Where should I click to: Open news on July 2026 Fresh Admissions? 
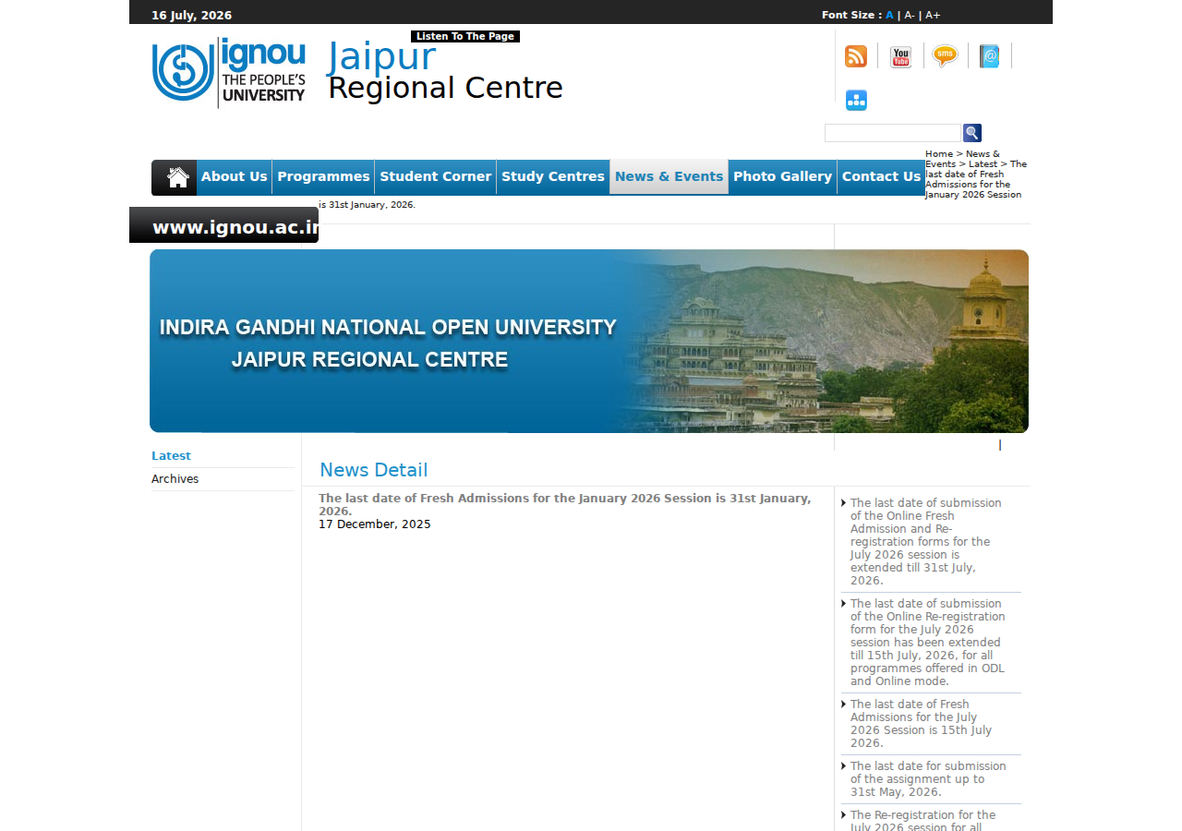(922, 724)
